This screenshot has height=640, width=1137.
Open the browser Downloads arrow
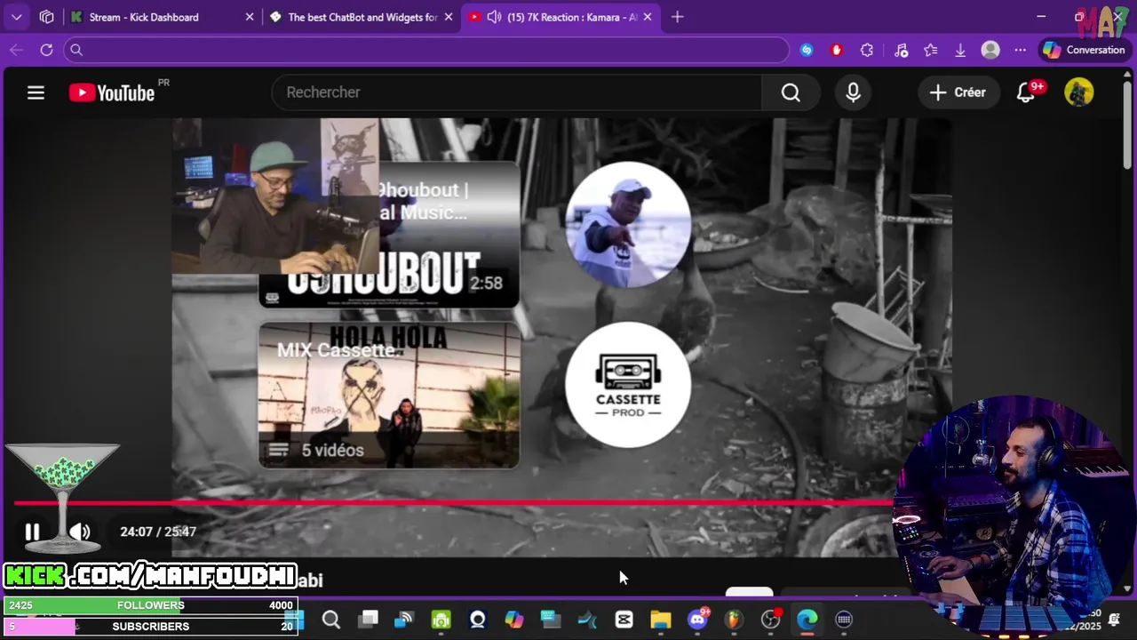tap(960, 50)
